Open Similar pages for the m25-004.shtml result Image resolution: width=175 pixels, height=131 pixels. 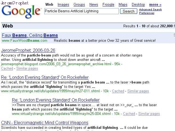(x=149, y=114)
